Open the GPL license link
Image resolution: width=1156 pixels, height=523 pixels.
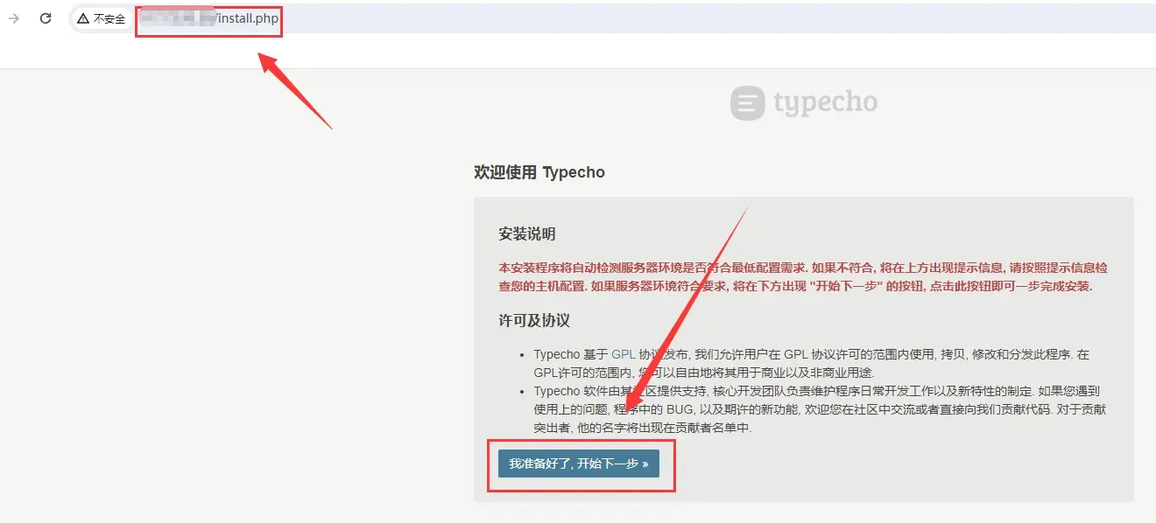(x=623, y=354)
